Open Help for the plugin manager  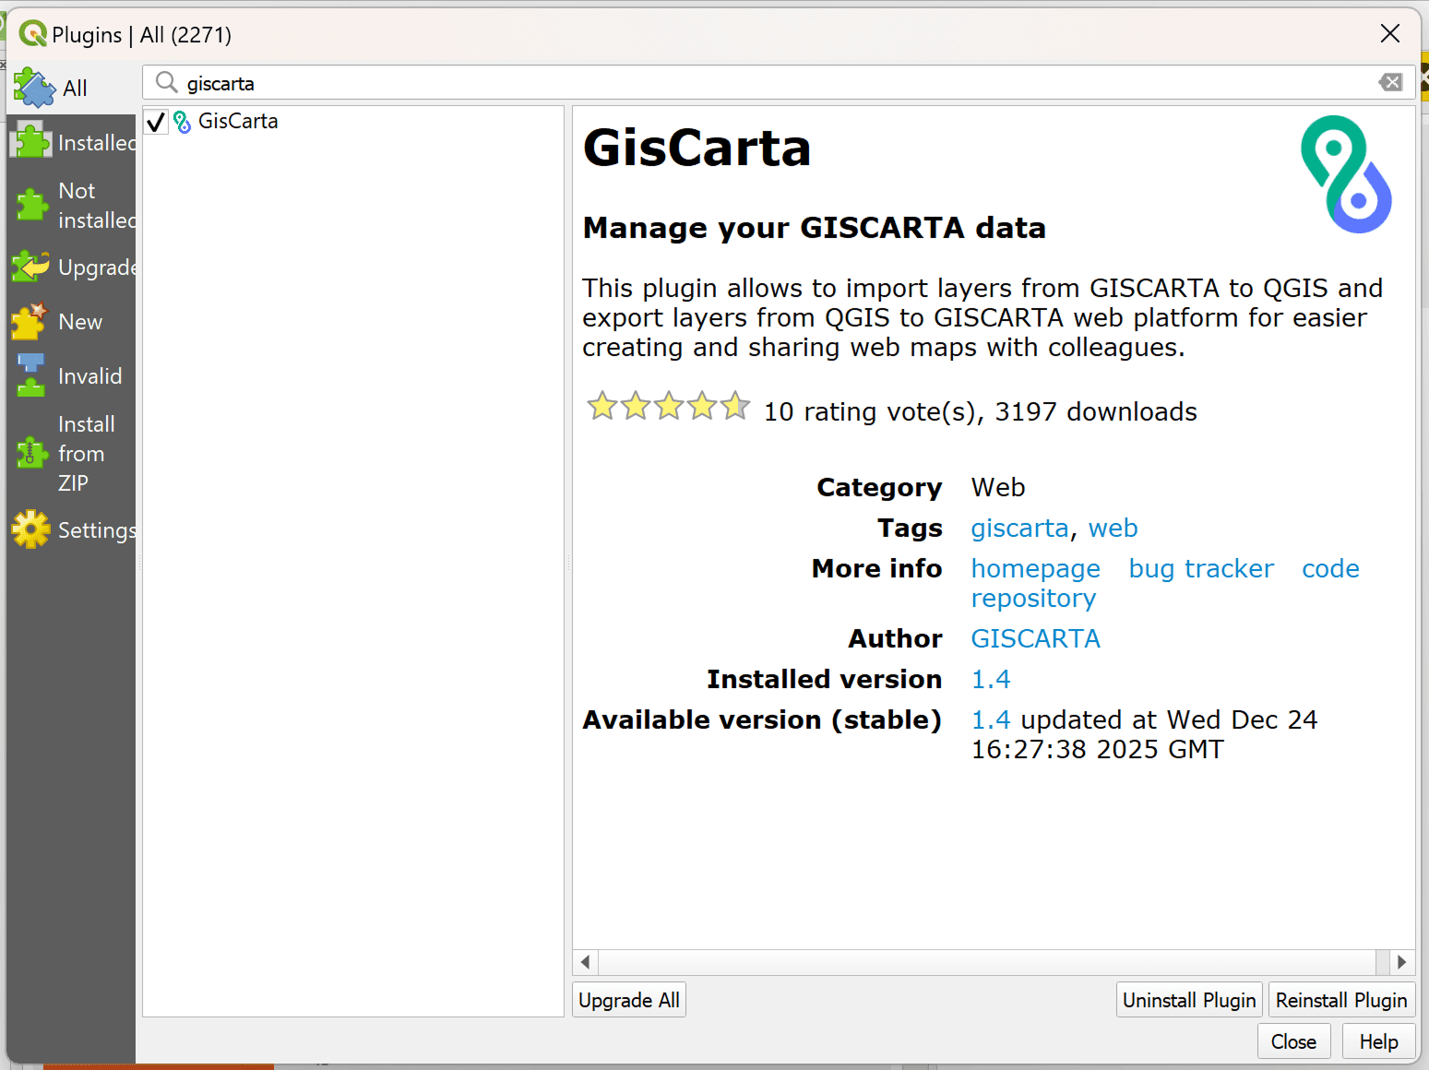[x=1378, y=1042]
